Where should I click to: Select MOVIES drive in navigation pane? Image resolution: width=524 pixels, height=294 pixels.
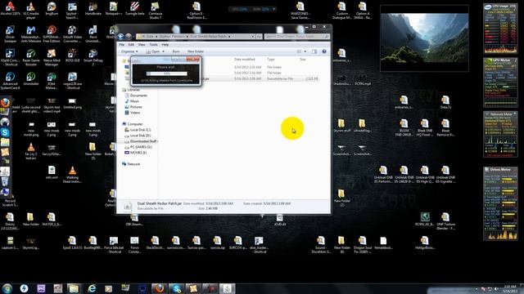click(138, 153)
